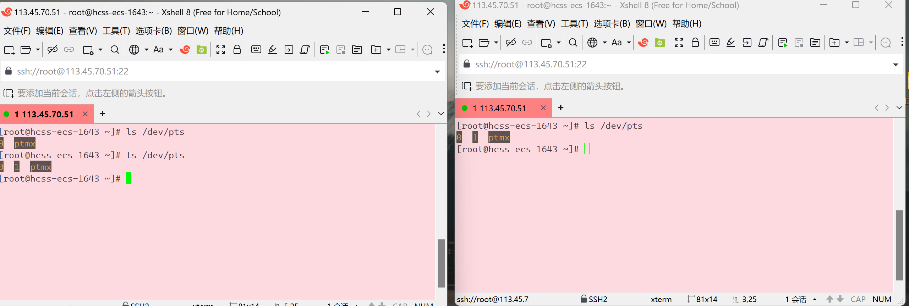Click Find magnifier icon in right window
The width and height of the screenshot is (909, 306).
tap(573, 43)
